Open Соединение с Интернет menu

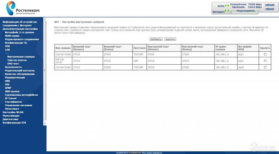(17, 25)
